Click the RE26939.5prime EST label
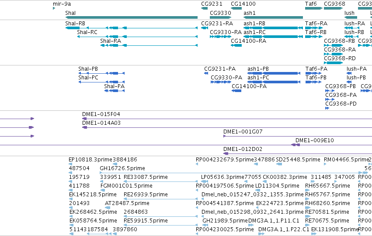This screenshot has width=372, height=236. (x=146, y=195)
